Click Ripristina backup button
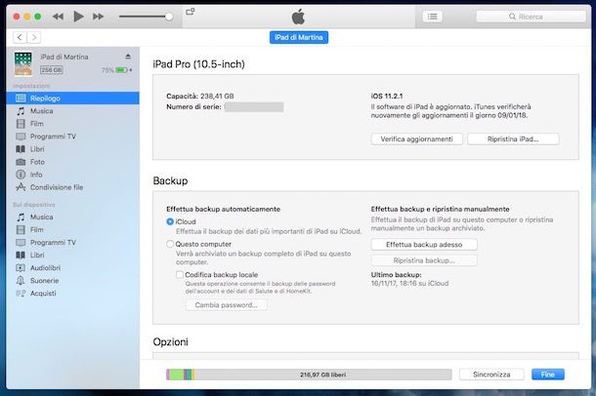596x396 pixels. (424, 260)
